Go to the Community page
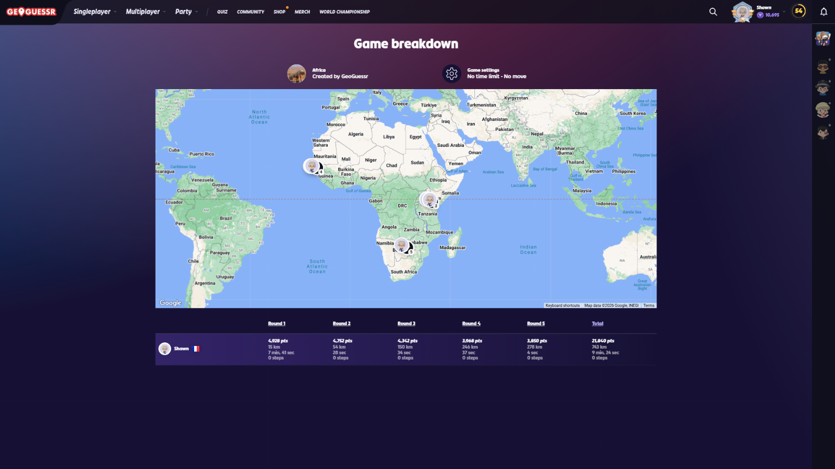Image resolution: width=835 pixels, height=469 pixels. [250, 11]
